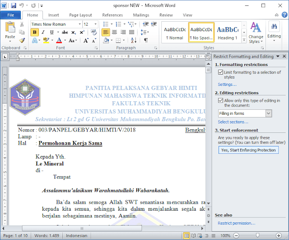Image resolution: width=289 pixels, height=240 pixels.
Task: Toggle Print Layout view button
Action: click(x=186, y=235)
